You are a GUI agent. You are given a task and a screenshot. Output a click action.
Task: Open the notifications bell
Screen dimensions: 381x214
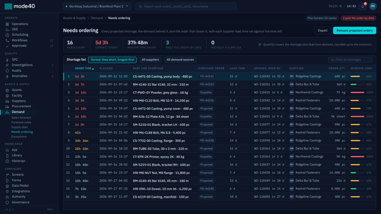pos(362,6)
